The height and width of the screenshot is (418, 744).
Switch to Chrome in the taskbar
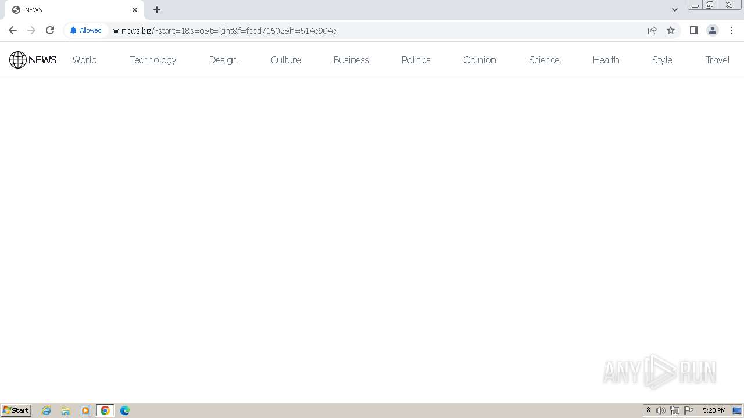tap(105, 410)
